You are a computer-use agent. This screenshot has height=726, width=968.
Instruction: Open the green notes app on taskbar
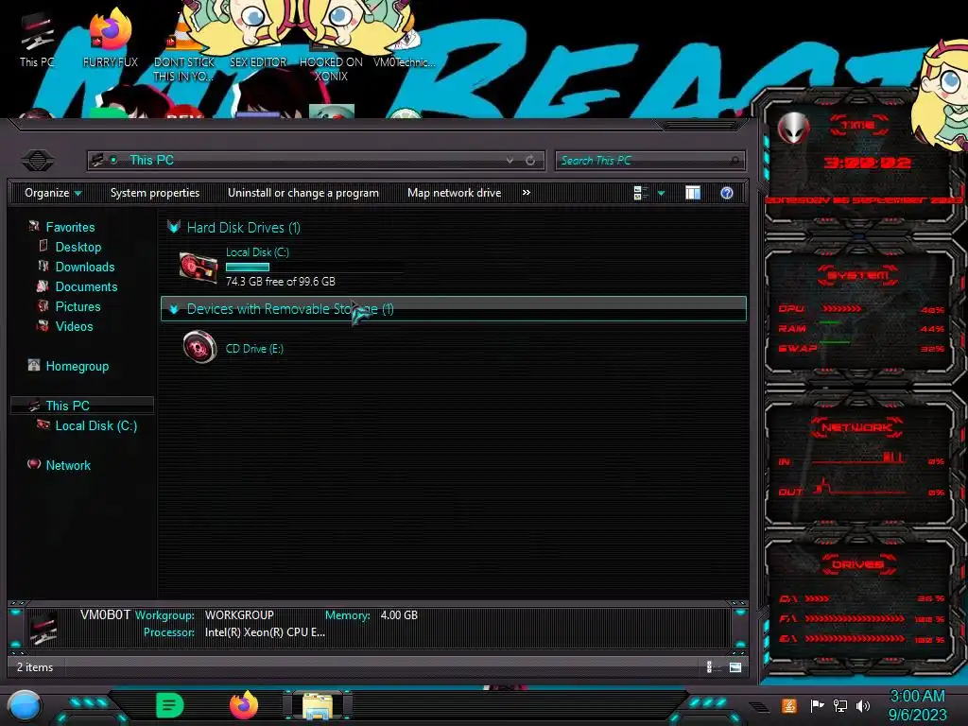(170, 705)
